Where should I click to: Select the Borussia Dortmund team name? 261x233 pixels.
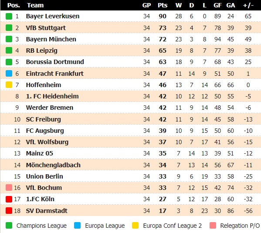coord(55,62)
